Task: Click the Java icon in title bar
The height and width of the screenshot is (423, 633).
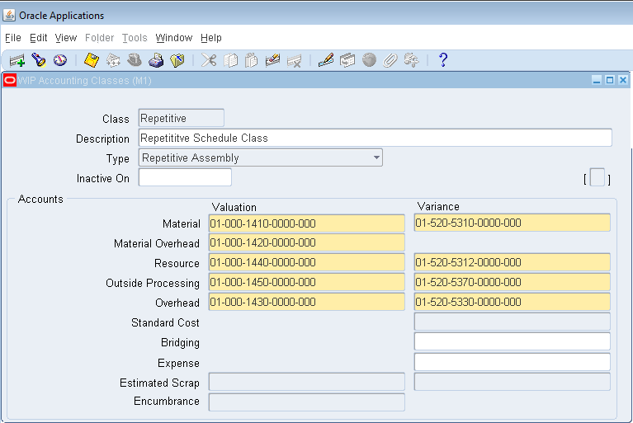Action: click(x=9, y=16)
